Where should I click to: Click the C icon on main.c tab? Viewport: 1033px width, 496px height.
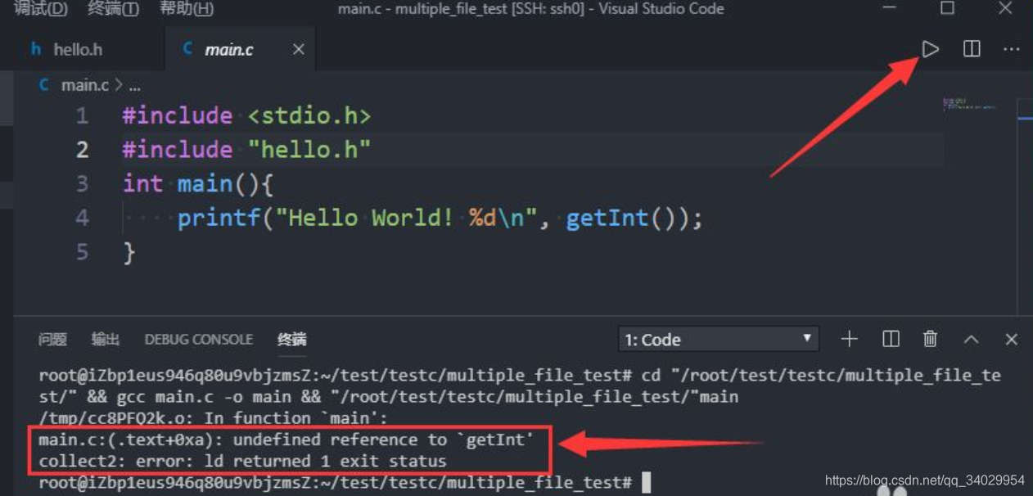tap(187, 49)
